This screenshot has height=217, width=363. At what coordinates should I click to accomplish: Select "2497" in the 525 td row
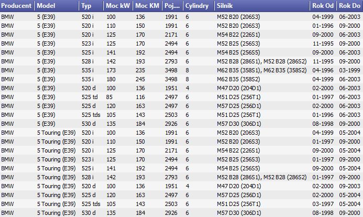click(x=171, y=97)
